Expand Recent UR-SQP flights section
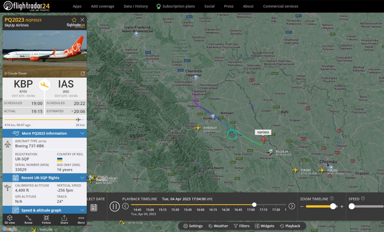This screenshot has width=384, height=232. click(44, 178)
